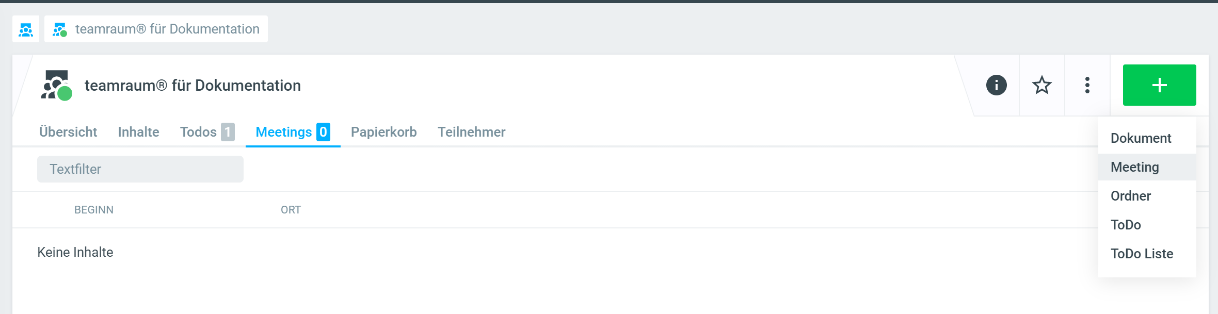Select Meeting in the add menu
1218x314 pixels.
click(x=1134, y=167)
